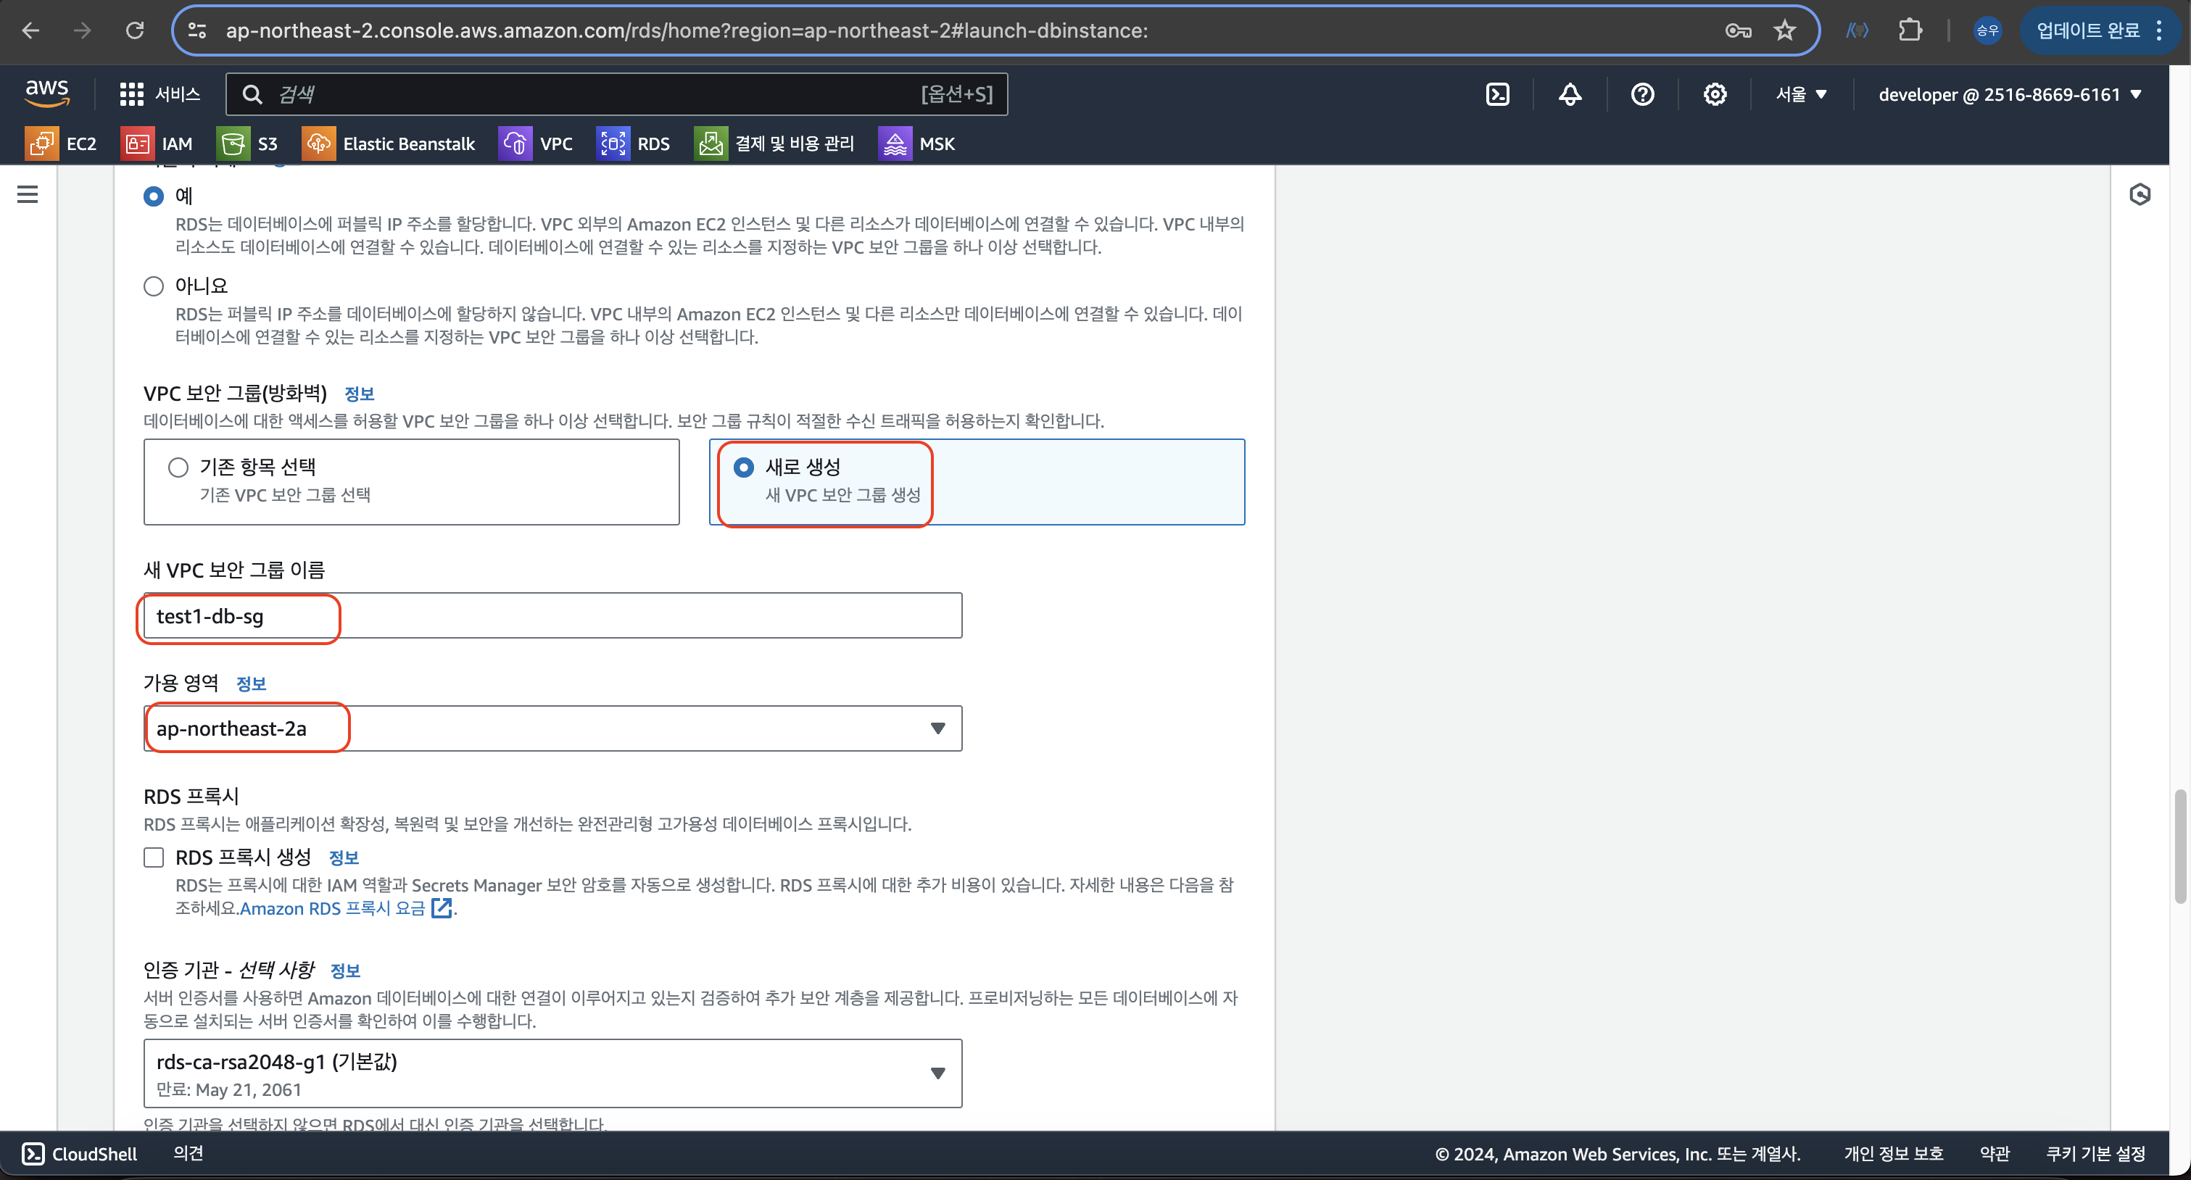Open the EC2 service shortcut icon

[x=41, y=144]
